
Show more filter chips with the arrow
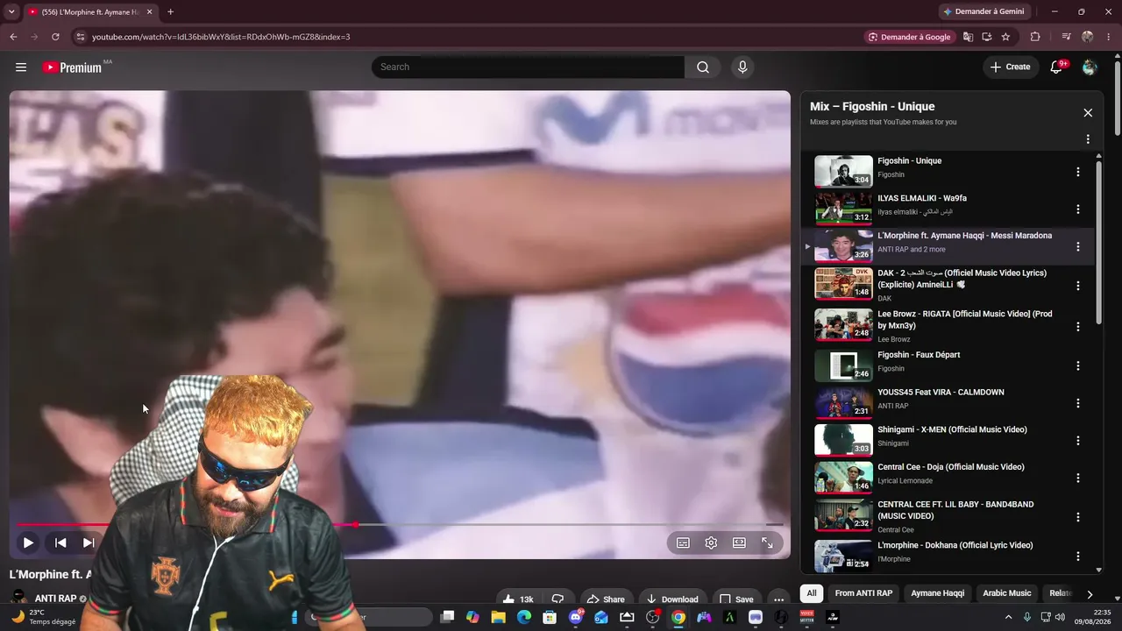[x=1090, y=594]
